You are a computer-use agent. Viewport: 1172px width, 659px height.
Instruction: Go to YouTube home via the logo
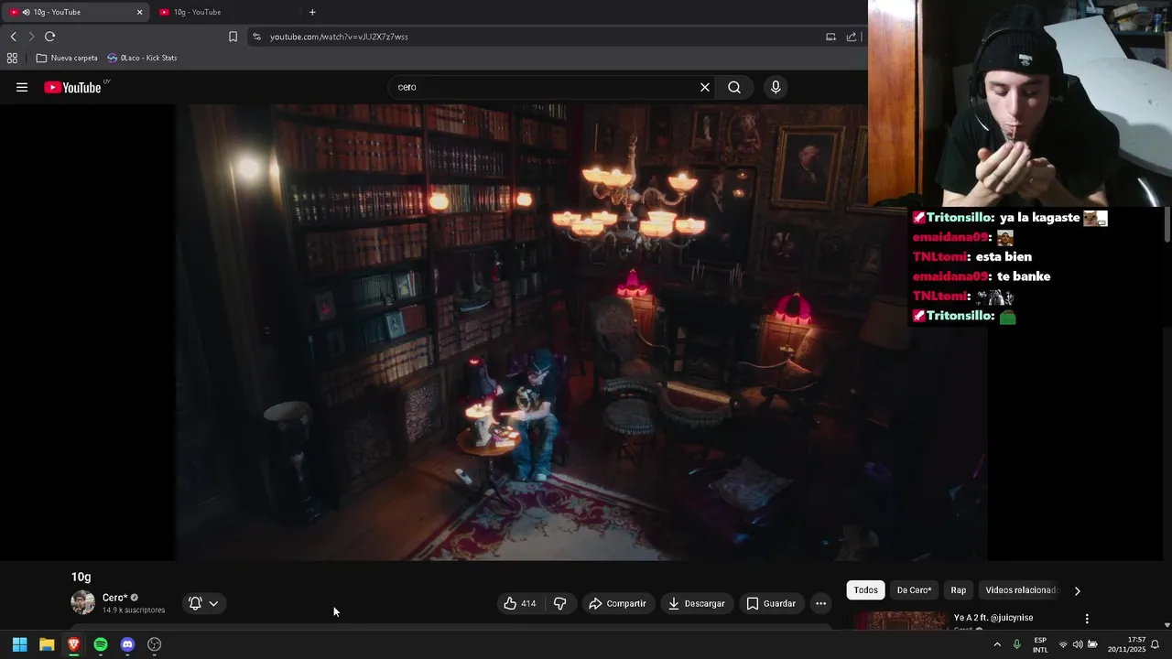[x=73, y=87]
